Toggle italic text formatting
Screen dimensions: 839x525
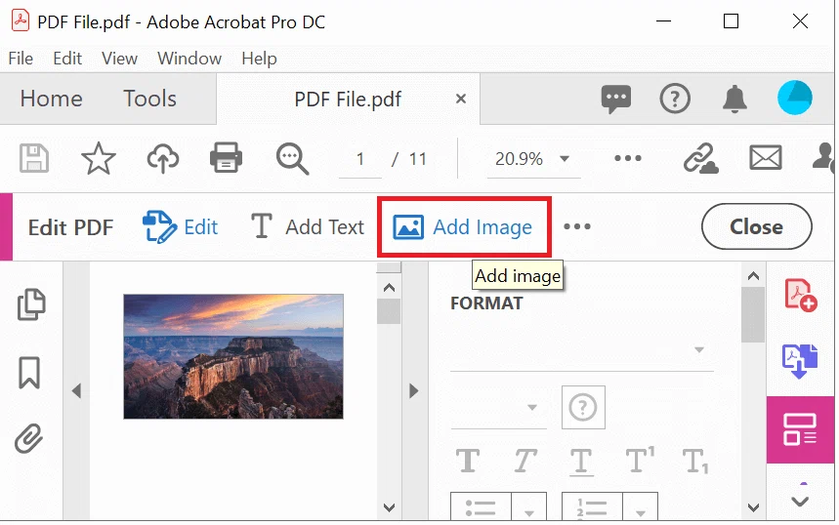coord(524,461)
